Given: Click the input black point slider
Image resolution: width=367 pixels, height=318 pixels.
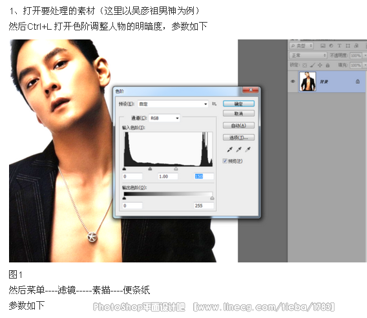Looking at the screenshot, I should pyautogui.click(x=124, y=169).
